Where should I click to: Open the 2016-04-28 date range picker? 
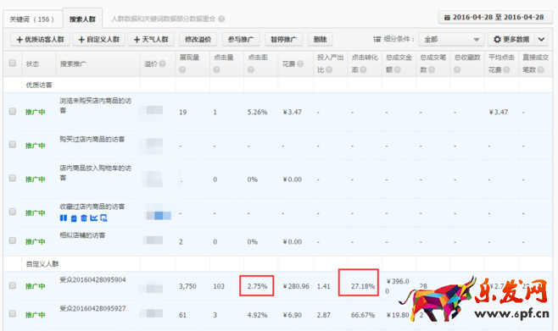click(494, 18)
